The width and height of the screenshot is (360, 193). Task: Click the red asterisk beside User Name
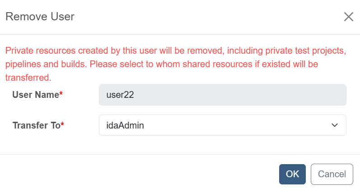(x=61, y=95)
